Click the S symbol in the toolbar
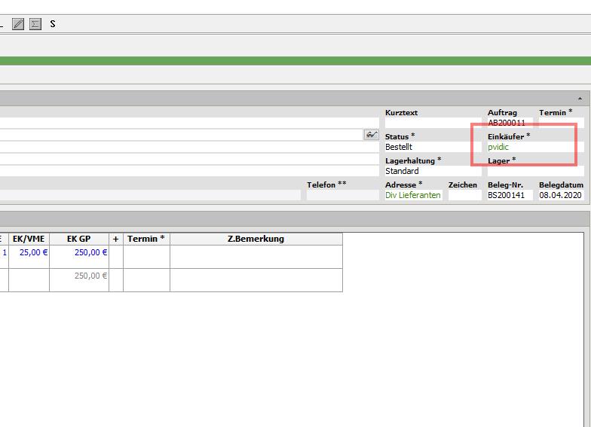Image resolution: width=591 pixels, height=427 pixels. pos(53,24)
